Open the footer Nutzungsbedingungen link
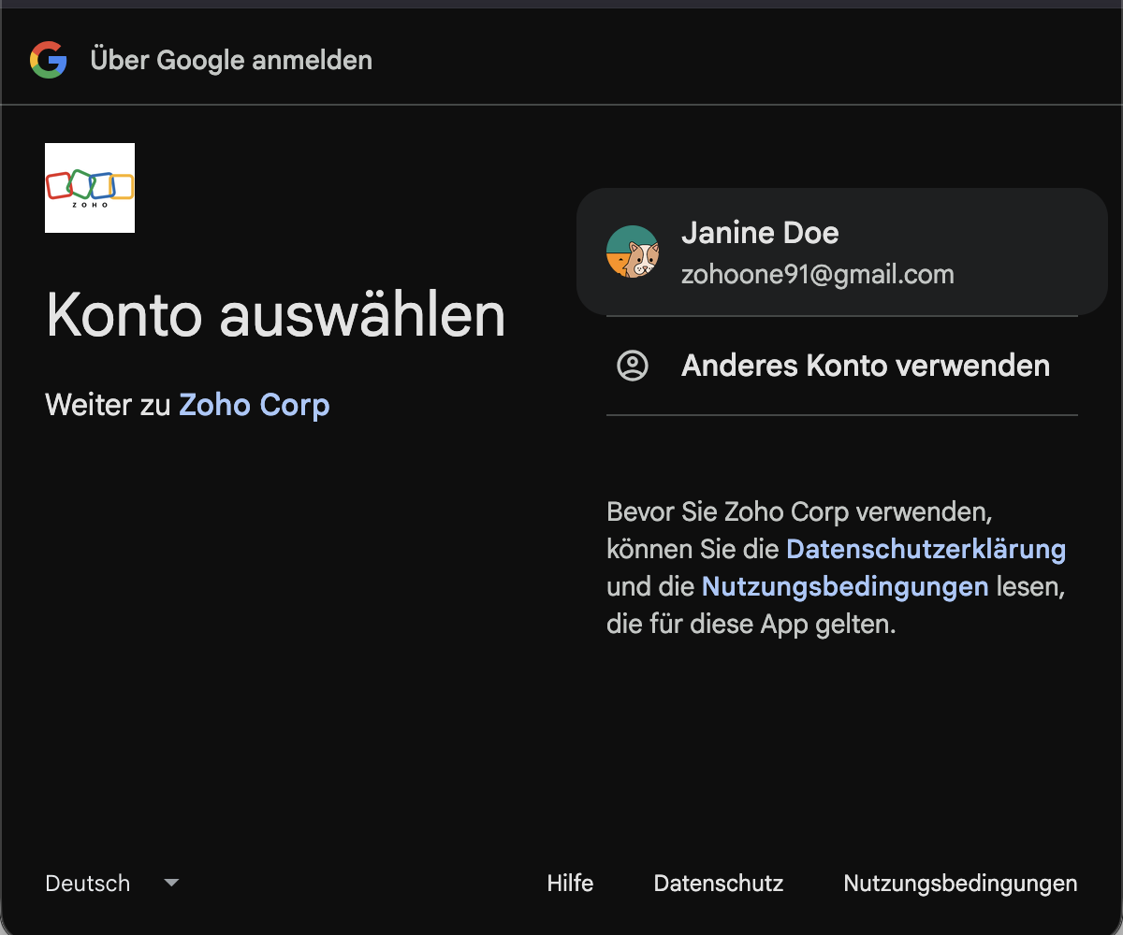1123x935 pixels. click(x=960, y=884)
